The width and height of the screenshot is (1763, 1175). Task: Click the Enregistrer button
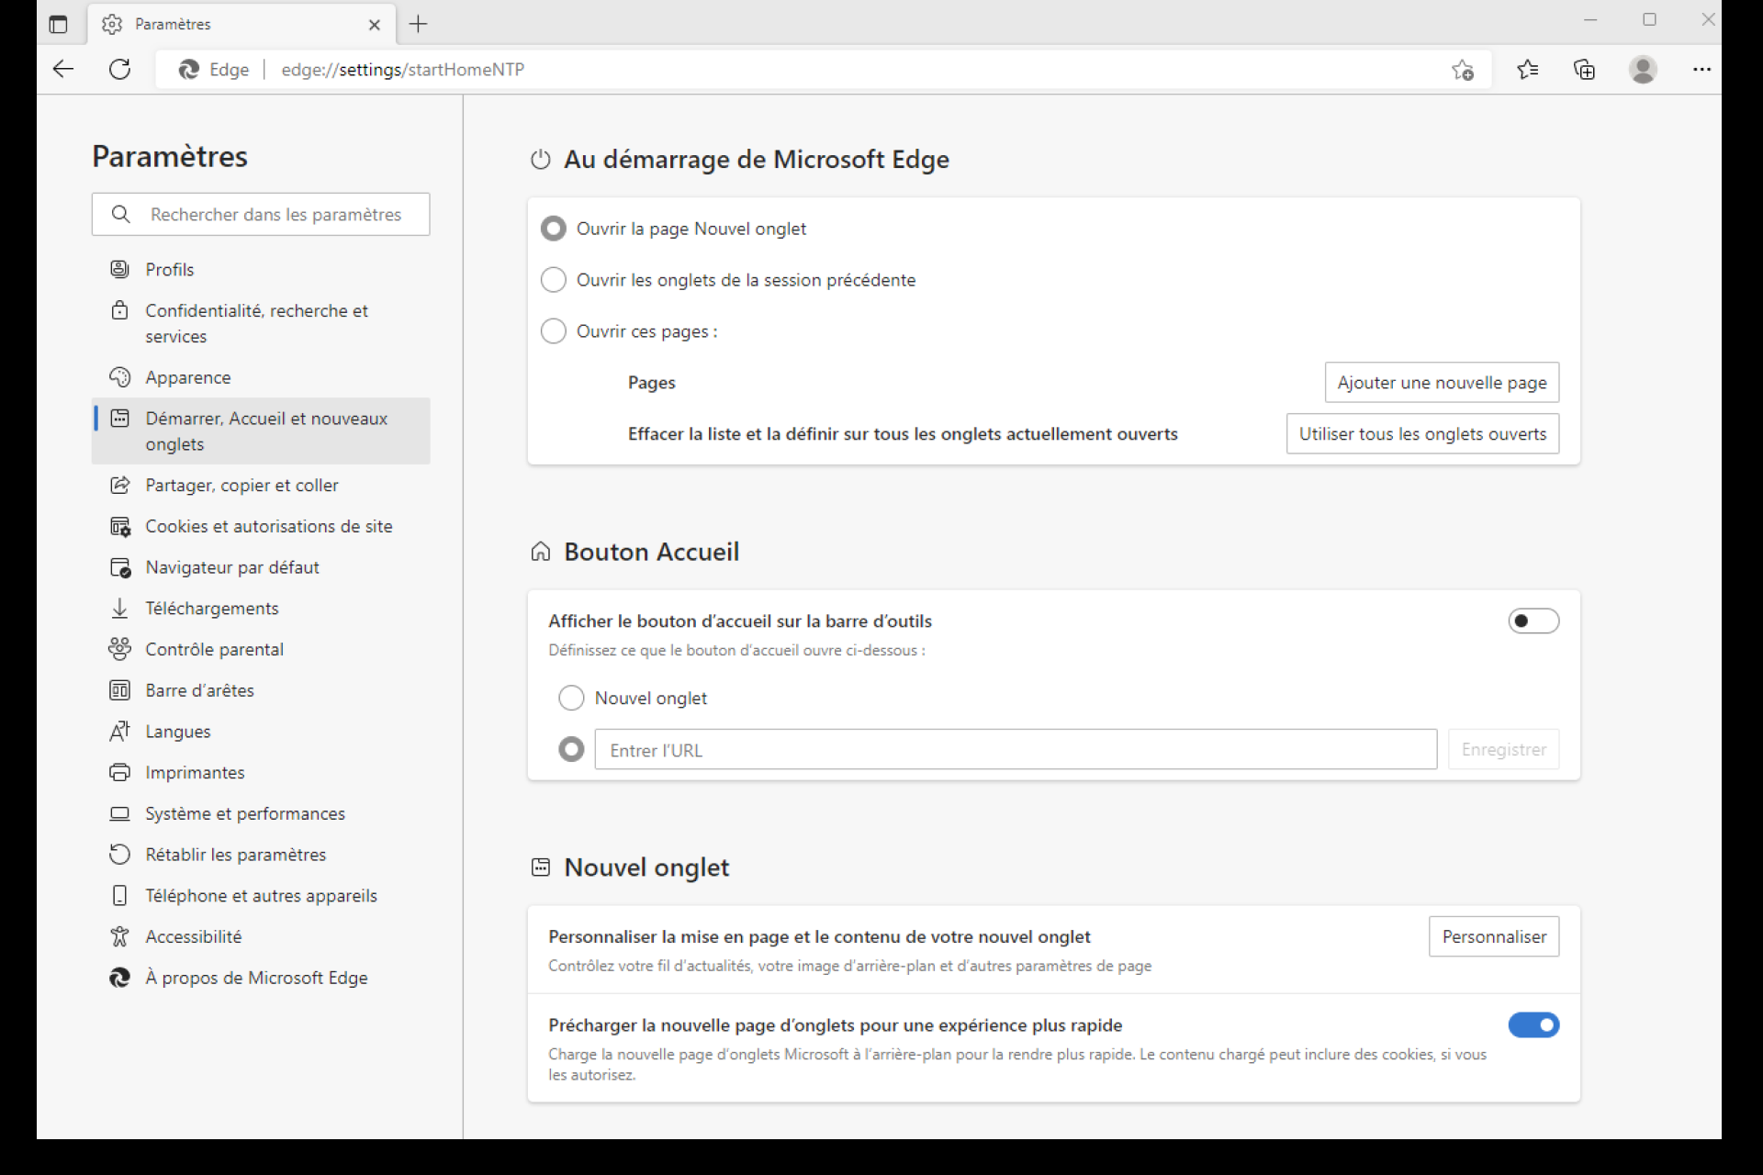pyautogui.click(x=1503, y=749)
